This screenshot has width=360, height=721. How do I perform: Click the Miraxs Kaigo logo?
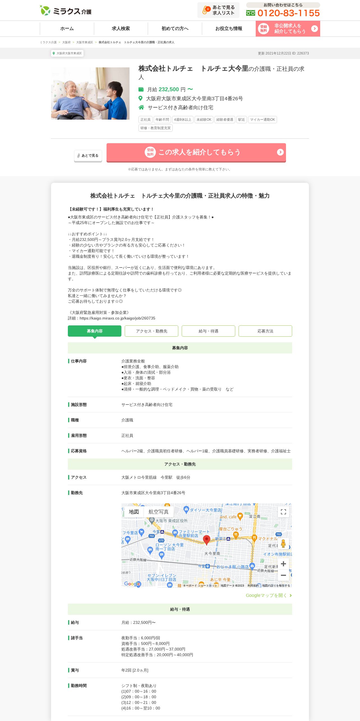(x=66, y=11)
